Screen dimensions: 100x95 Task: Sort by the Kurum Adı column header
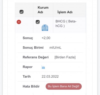coord(43,10)
